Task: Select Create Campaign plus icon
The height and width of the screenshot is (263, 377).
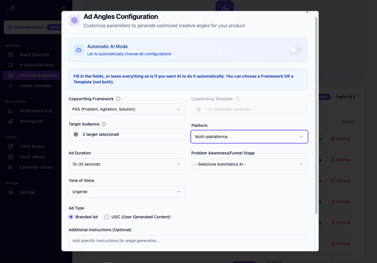Action: [11, 86]
